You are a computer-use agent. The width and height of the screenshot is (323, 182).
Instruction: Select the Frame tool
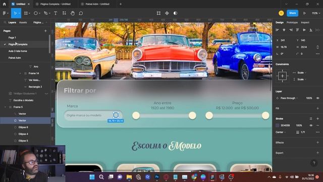(x=26, y=13)
